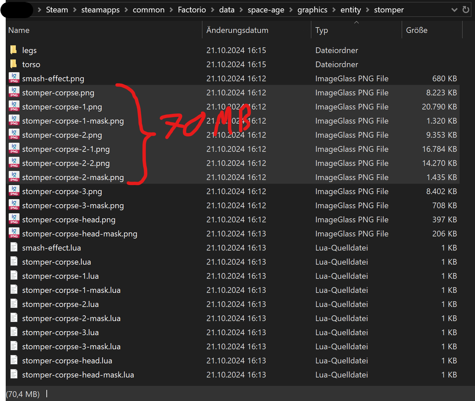
Task: Expand subfolders chevron after data
Action: [x=241, y=10]
